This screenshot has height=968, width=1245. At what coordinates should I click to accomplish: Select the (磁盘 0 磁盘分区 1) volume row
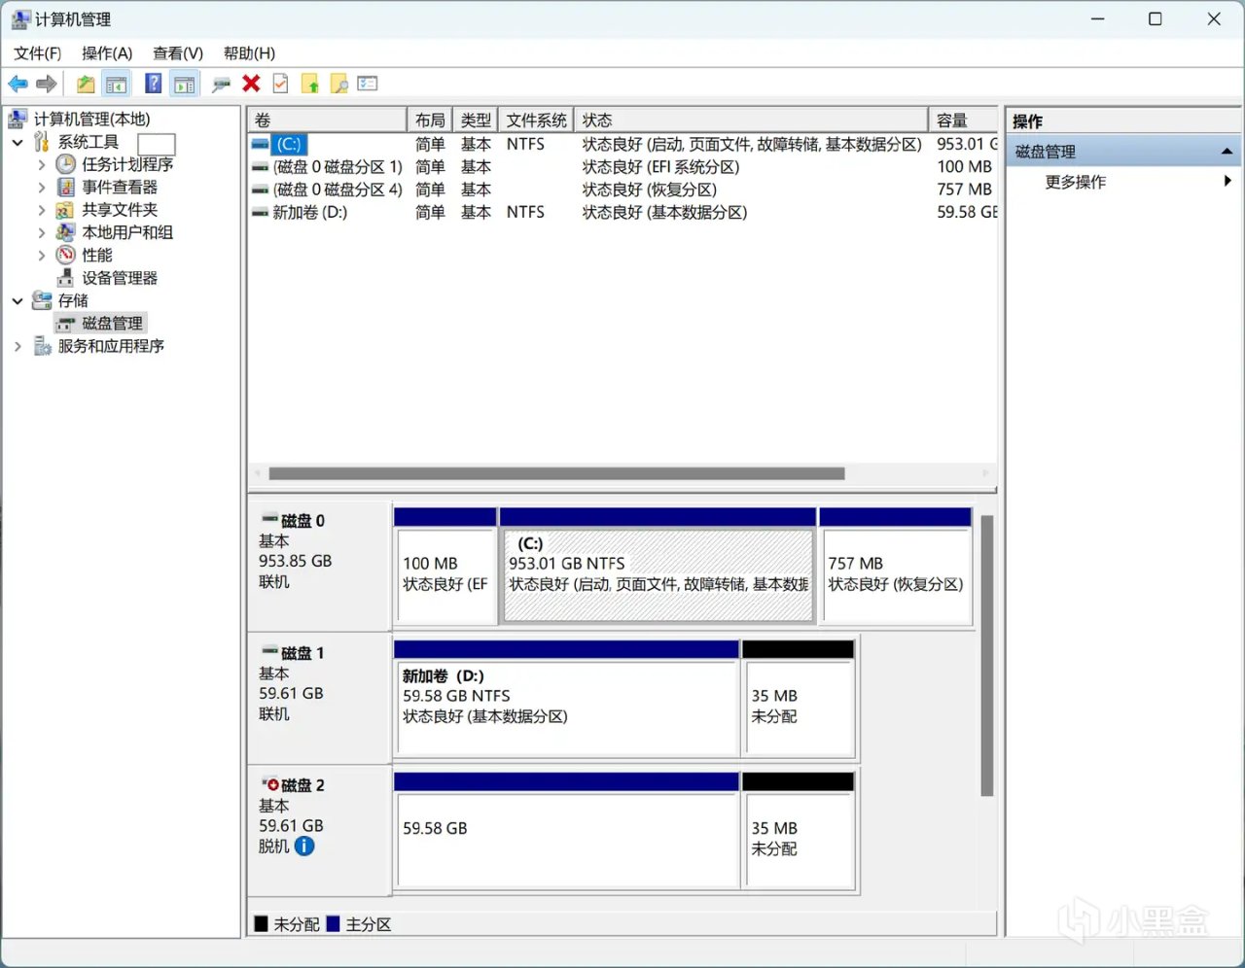[622, 167]
